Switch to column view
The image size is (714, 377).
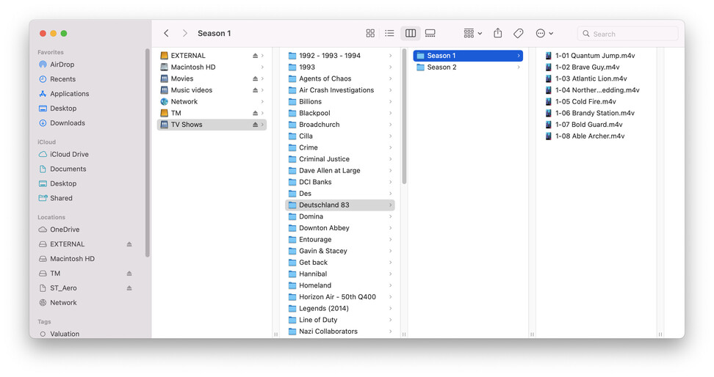pos(411,33)
